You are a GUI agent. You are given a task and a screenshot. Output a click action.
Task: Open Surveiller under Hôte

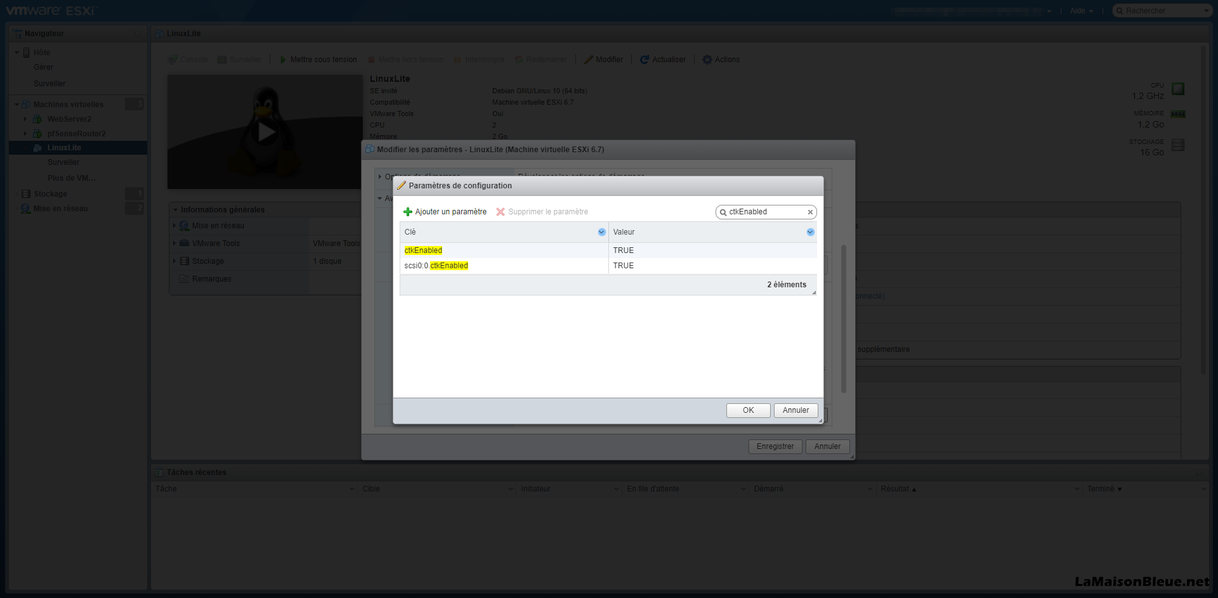point(49,84)
